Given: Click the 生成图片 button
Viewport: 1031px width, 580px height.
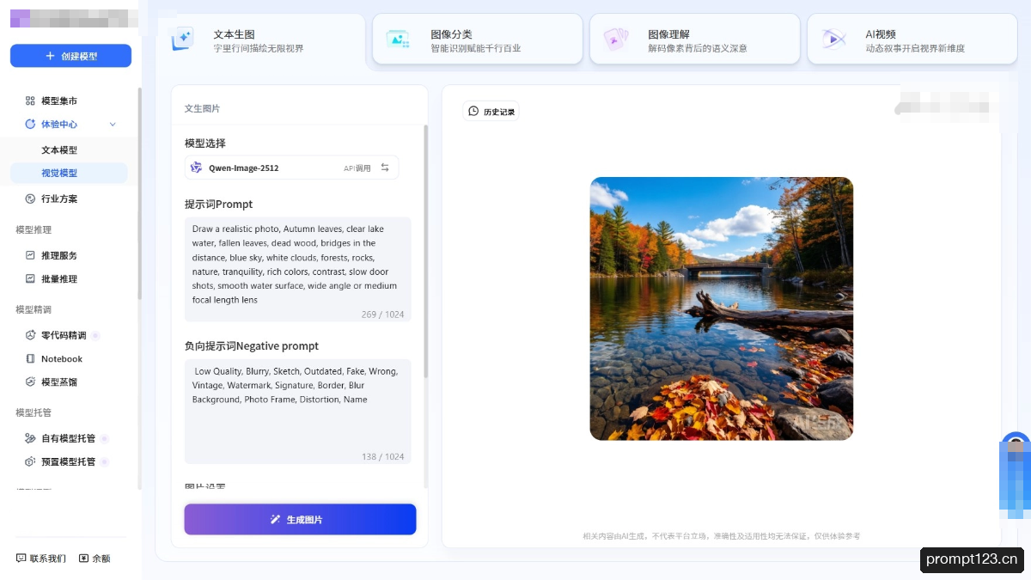Looking at the screenshot, I should pyautogui.click(x=300, y=520).
